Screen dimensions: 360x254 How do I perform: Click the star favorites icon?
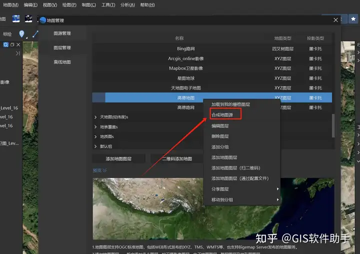pyautogui.click(x=353, y=19)
